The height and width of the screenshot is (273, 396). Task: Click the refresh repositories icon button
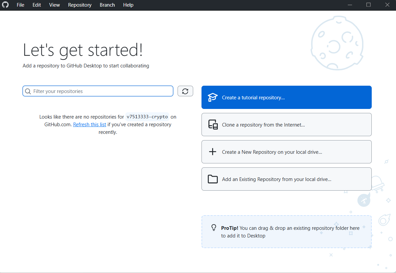click(x=185, y=91)
